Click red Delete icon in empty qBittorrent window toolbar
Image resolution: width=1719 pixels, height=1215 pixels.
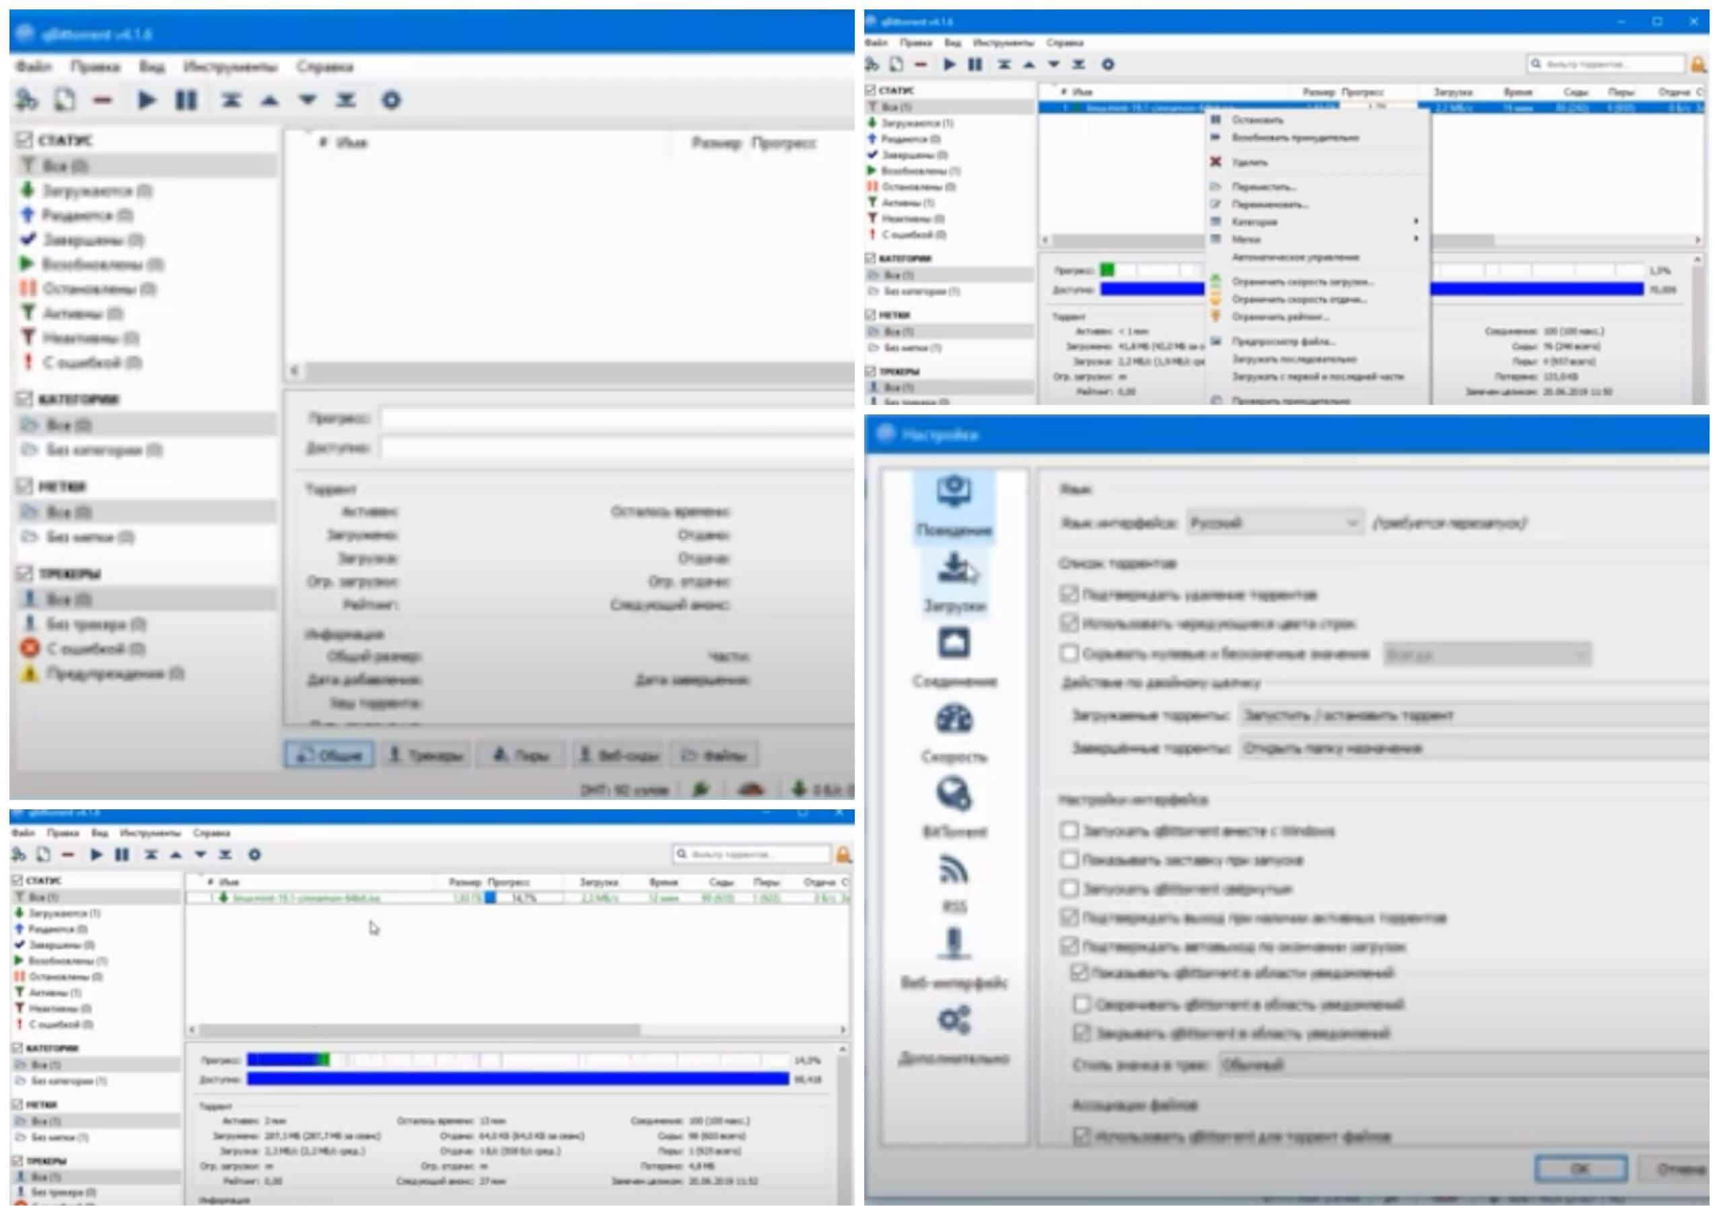coord(104,100)
